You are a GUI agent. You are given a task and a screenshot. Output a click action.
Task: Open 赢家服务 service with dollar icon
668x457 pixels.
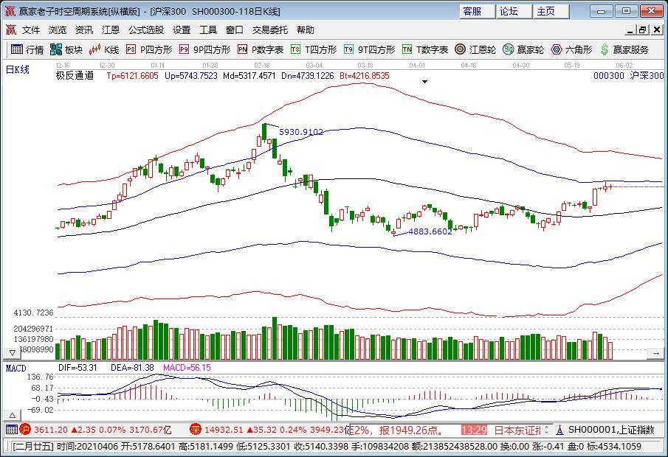[624, 50]
